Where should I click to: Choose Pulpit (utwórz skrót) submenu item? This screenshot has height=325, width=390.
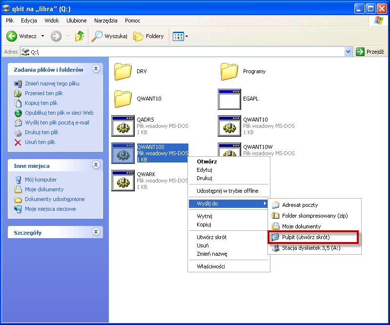(314, 237)
